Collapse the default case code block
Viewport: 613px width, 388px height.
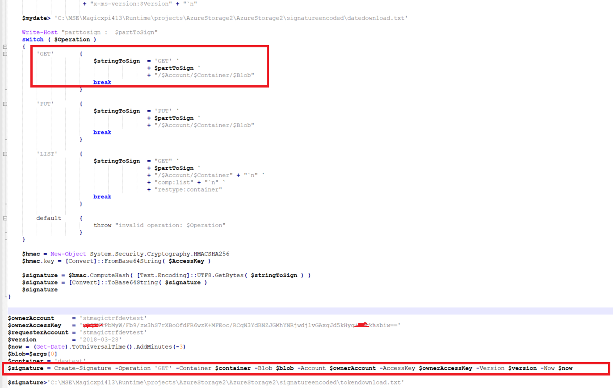pyautogui.click(x=4, y=217)
